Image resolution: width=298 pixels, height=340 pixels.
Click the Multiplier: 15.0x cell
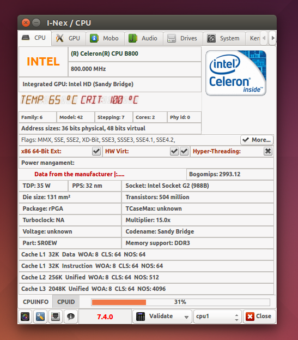198,220
